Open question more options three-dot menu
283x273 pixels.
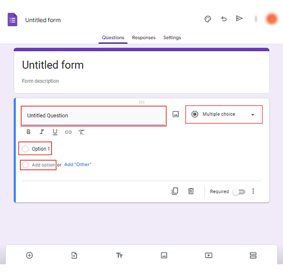253,191
